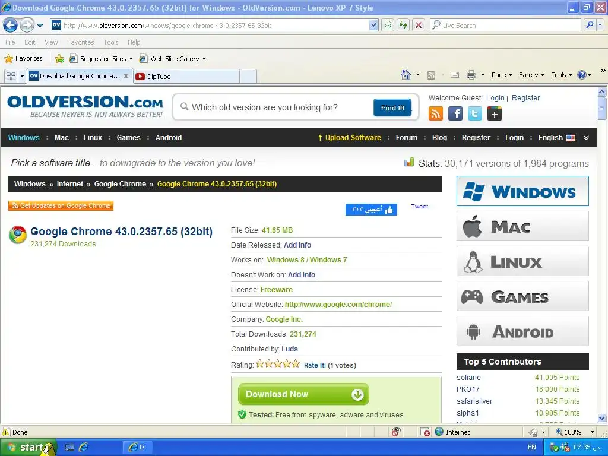608x456 pixels.
Task: Open the Tools command bar dropdown
Action: coord(562,75)
